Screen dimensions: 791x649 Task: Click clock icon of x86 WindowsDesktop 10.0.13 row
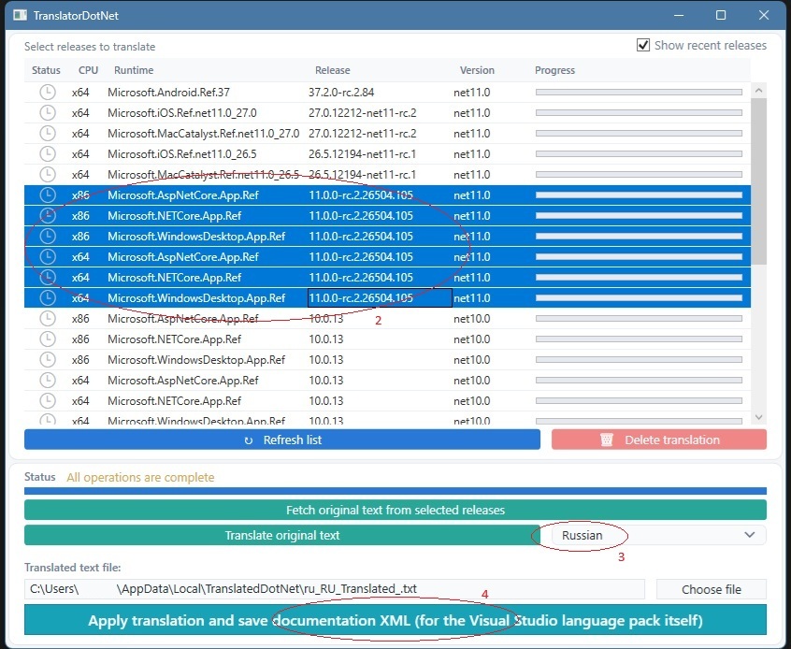coord(48,360)
